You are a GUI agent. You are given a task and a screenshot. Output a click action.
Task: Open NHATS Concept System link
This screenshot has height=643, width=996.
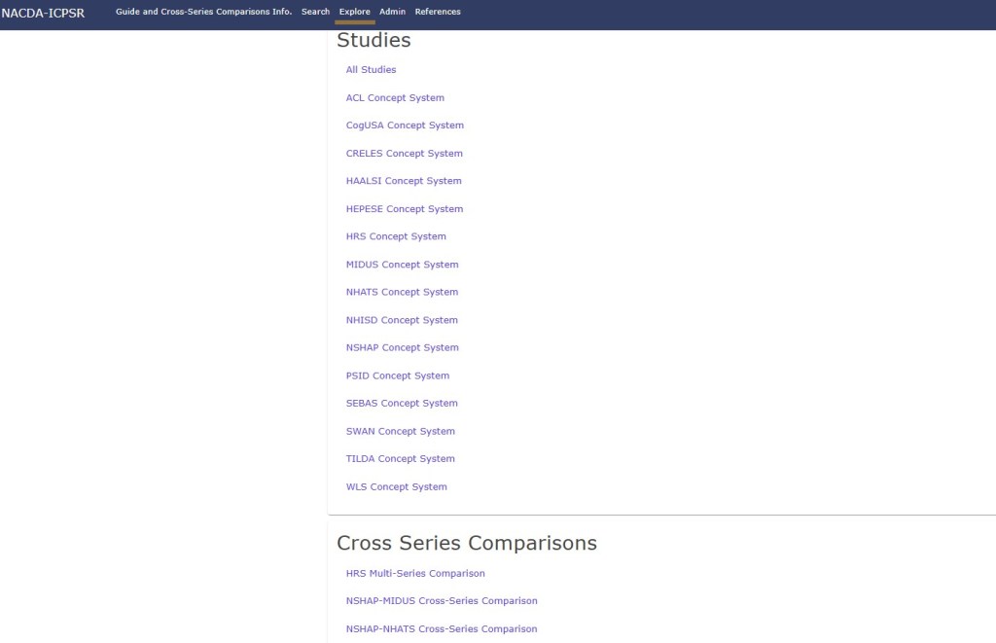tap(402, 292)
